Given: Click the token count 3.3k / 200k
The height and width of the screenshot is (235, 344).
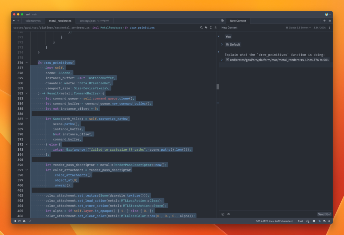Looking at the screenshot, I should [319, 27].
